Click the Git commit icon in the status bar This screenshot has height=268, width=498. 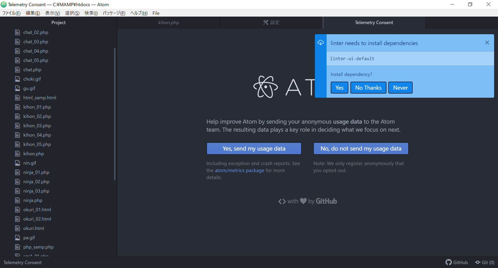pos(478,262)
